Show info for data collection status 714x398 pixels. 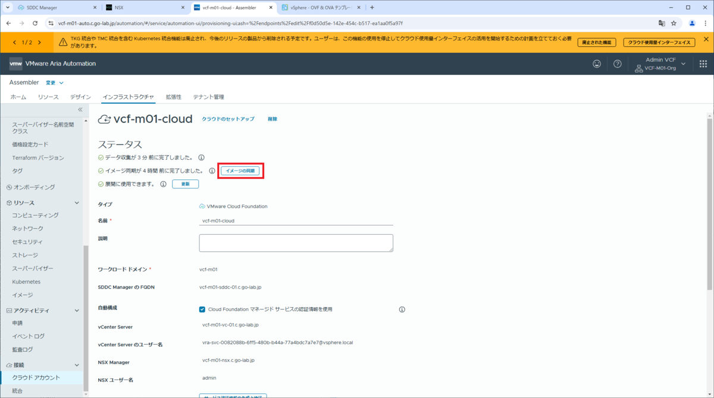pos(201,157)
